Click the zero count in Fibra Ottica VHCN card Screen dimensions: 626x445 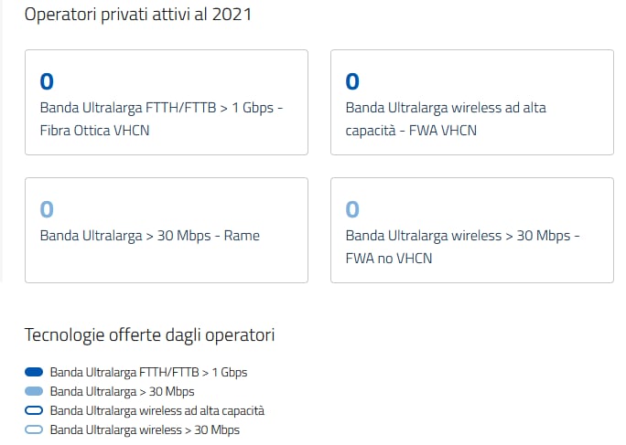click(x=47, y=82)
